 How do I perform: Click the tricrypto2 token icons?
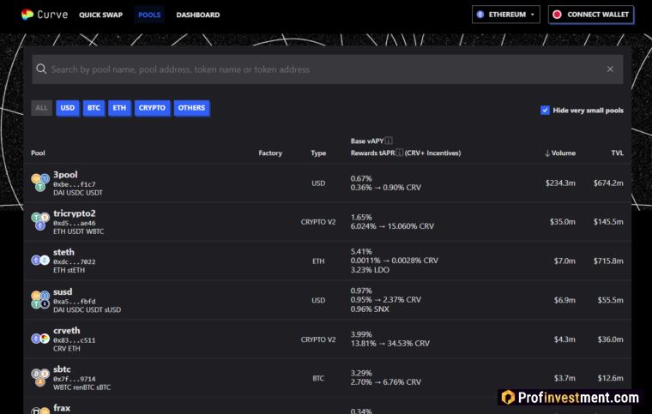[x=40, y=221]
